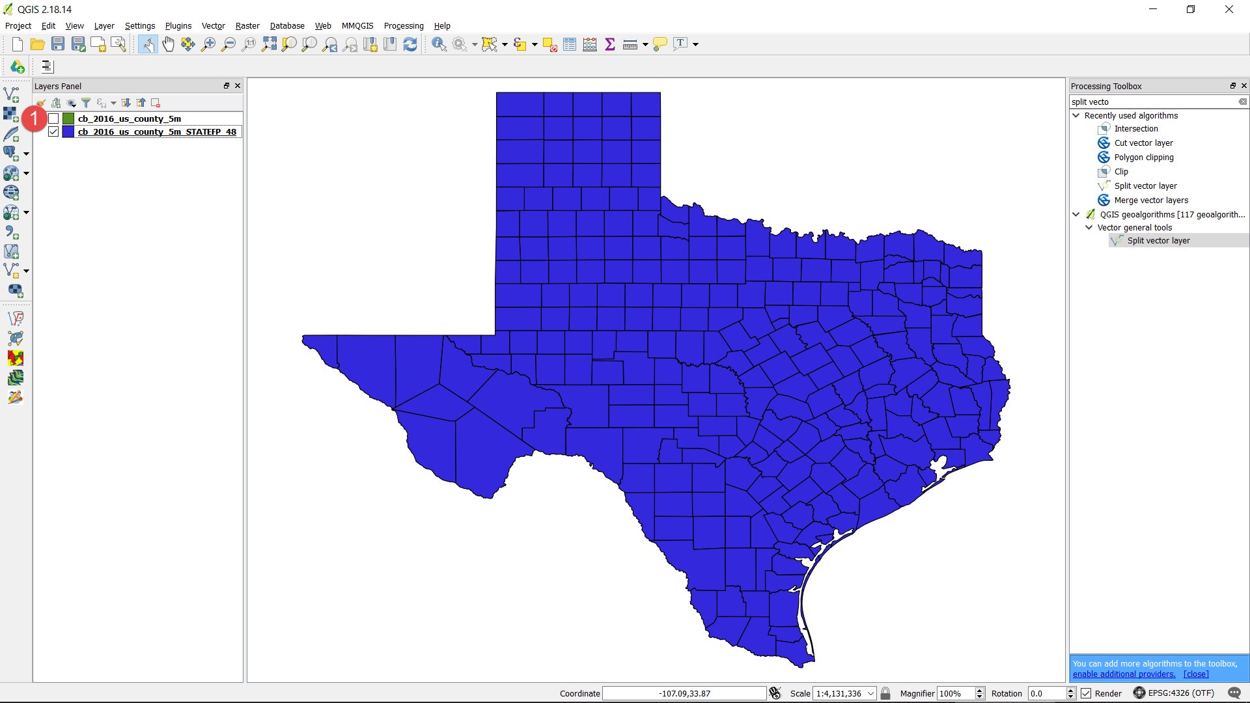
Task: Click the blue swatch of STATEFP_48 layer
Action: pyautogui.click(x=68, y=131)
